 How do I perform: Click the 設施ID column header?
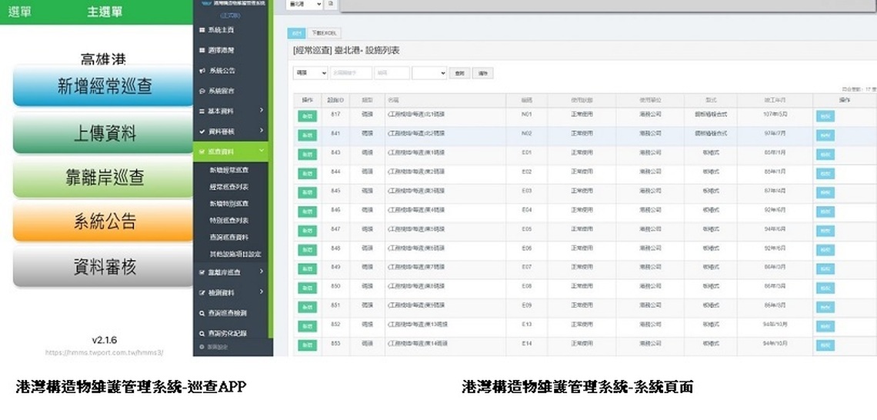335,101
